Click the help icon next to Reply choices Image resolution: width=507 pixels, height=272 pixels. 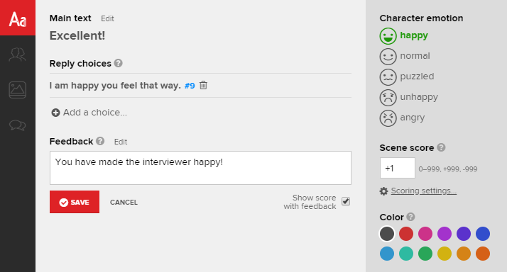(119, 63)
